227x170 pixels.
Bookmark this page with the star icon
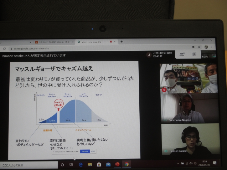click(199, 47)
